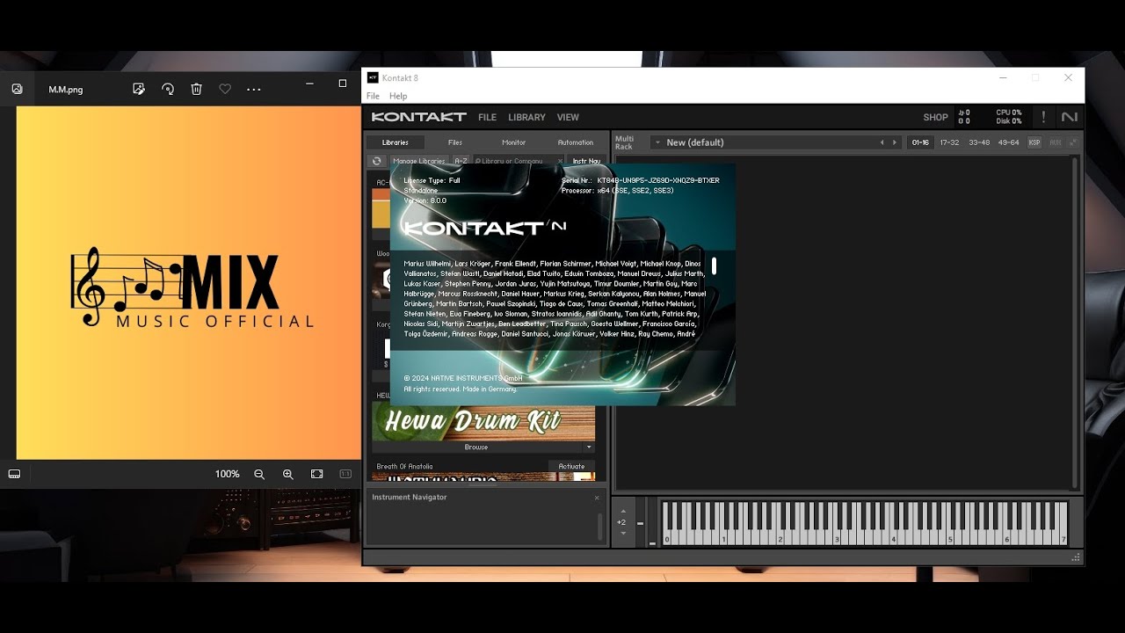
Task: Toggle the Instr Nav button
Action: pyautogui.click(x=586, y=161)
